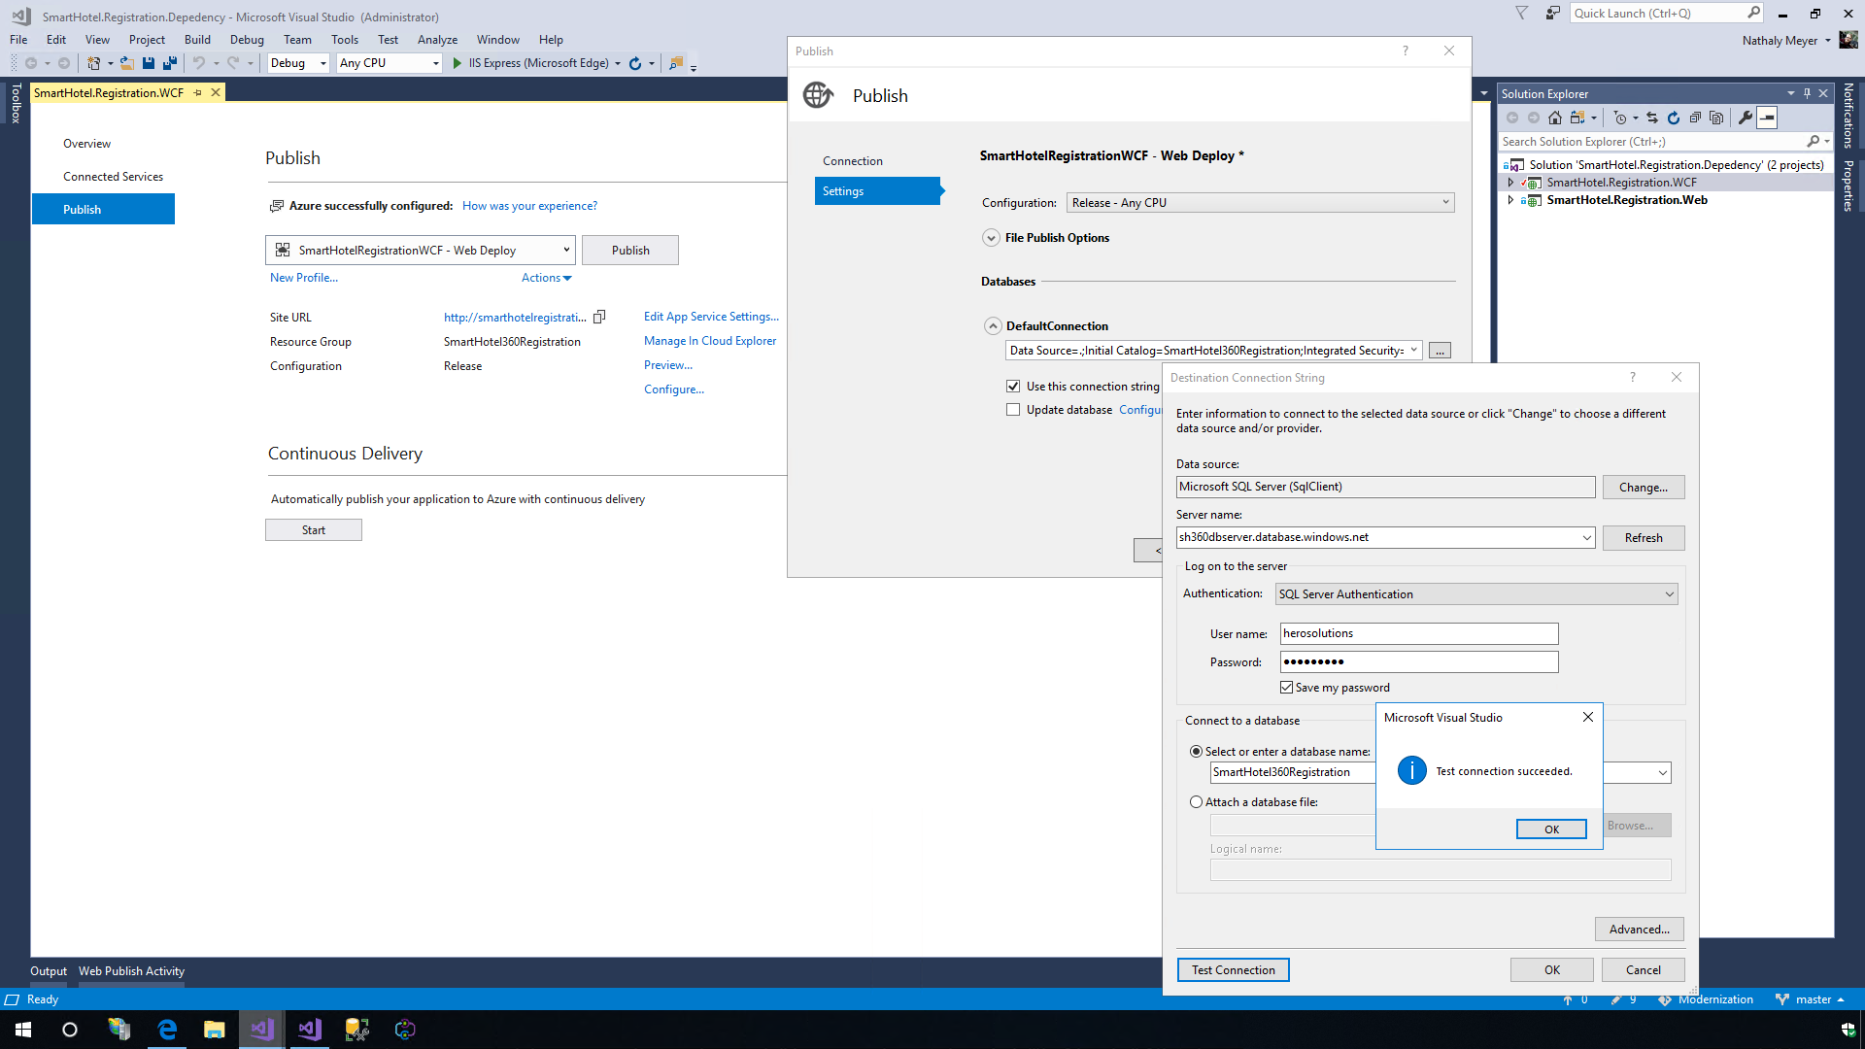Screen dimensions: 1865x1049
Task: Select the Attach a database file option
Action: pyautogui.click(x=1197, y=802)
